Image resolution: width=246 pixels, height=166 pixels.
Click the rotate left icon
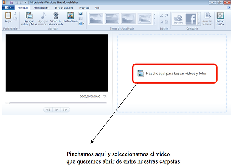[x=162, y=15]
